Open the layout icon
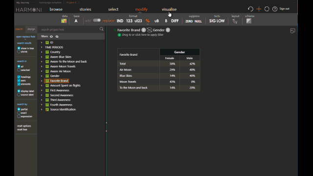This screenshot has width=313, height=176. pos(235,21)
